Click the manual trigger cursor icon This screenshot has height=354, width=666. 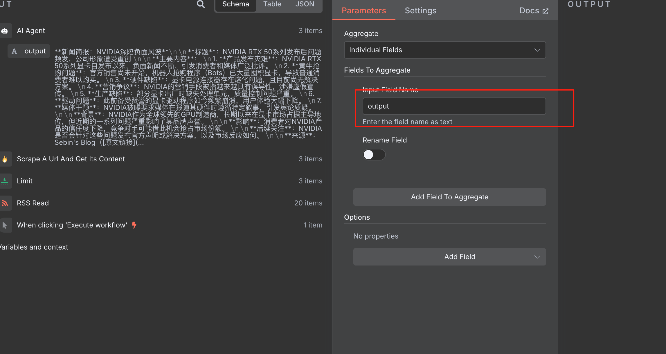5,225
